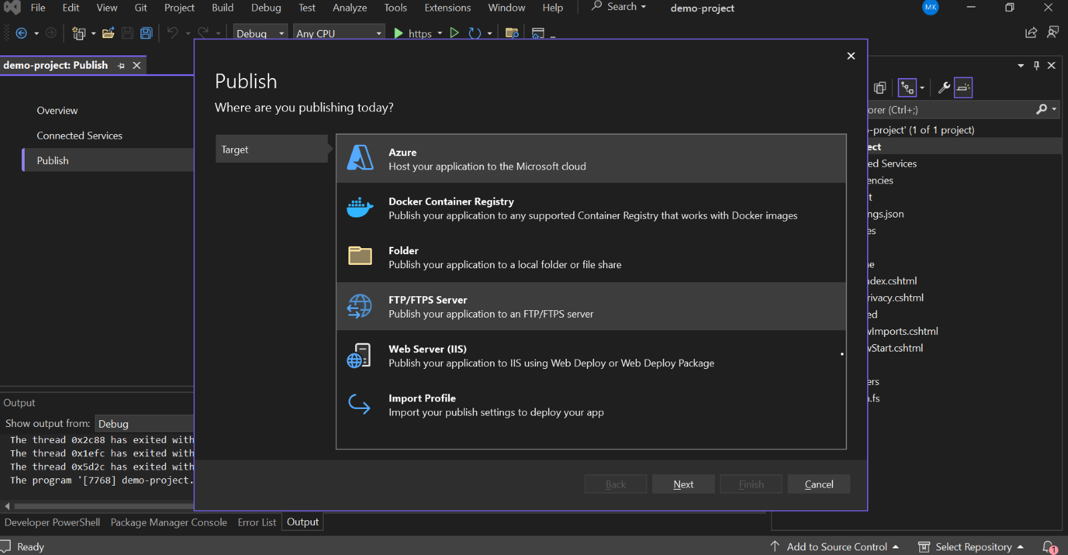Screen dimensions: 1068x555
Task: Click the Live Share icon
Action: point(1031,32)
